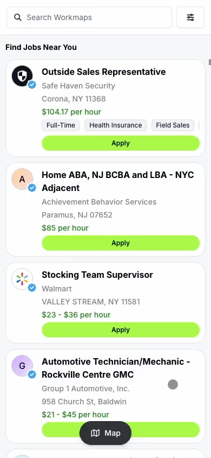Screen dimensions: 211x458
Task: Click the Safe Haven Security shield logo
Action: (x=22, y=76)
